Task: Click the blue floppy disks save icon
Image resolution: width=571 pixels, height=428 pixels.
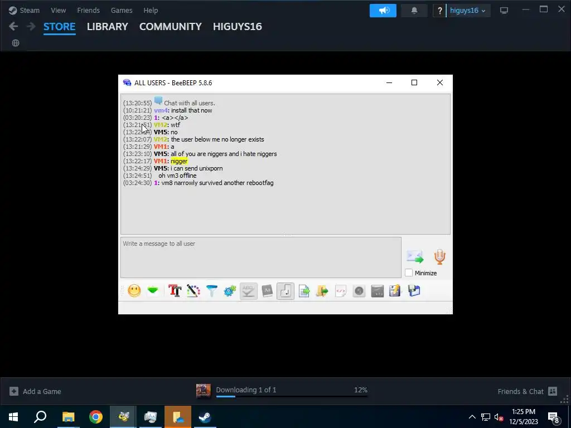Action: (x=414, y=291)
